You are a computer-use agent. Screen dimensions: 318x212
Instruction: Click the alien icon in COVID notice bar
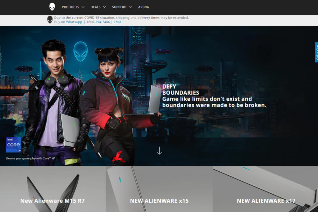[50, 20]
